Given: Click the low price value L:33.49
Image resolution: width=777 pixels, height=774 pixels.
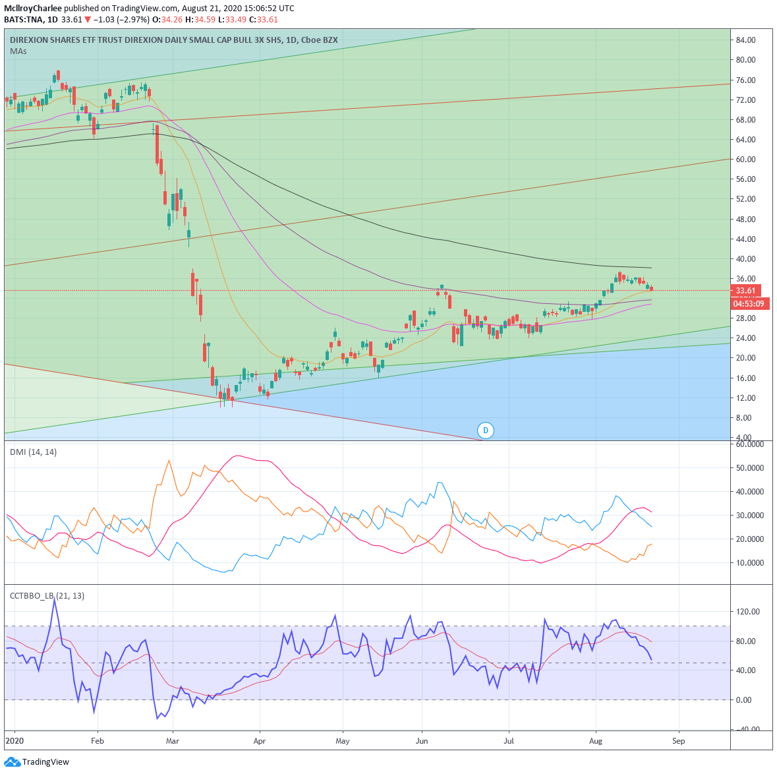Looking at the screenshot, I should click(232, 20).
